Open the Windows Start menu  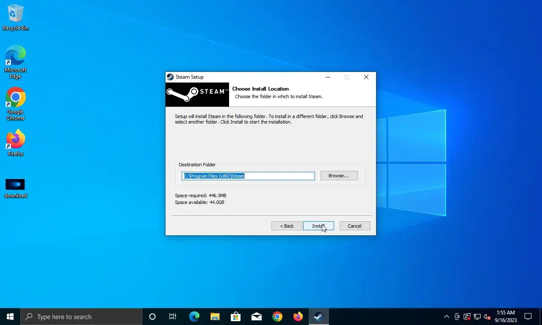pyautogui.click(x=10, y=317)
